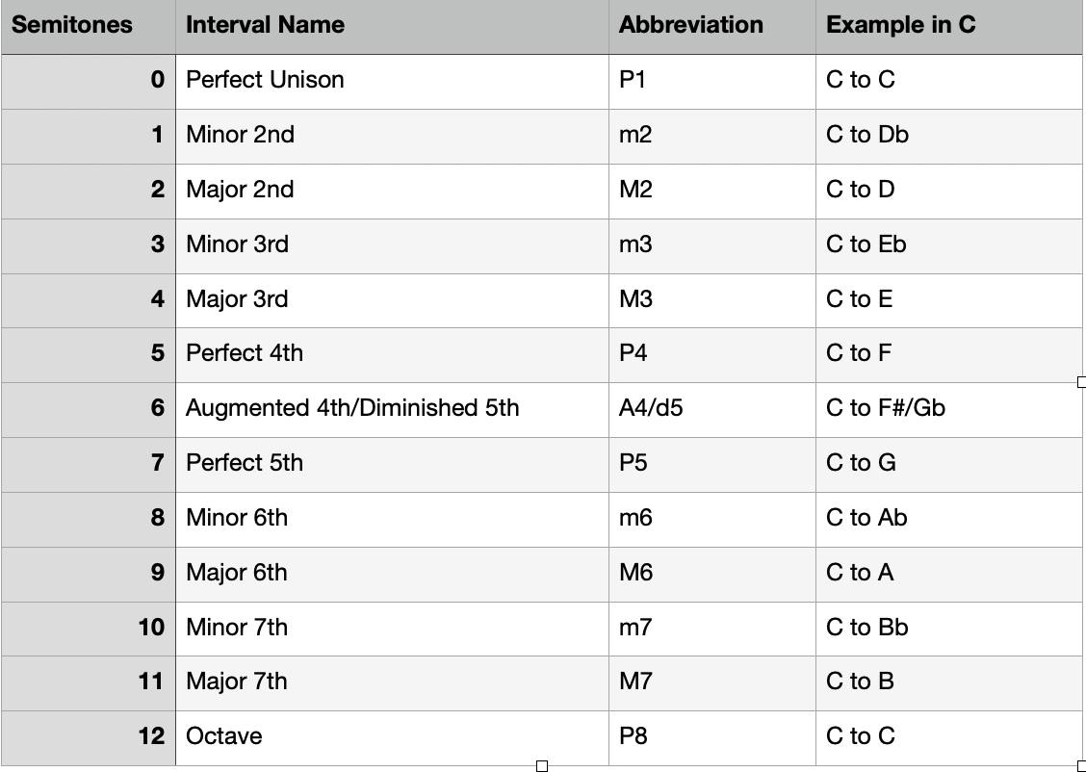Click the Perfect Unison cell
The height and width of the screenshot is (772, 1086).
(392, 81)
